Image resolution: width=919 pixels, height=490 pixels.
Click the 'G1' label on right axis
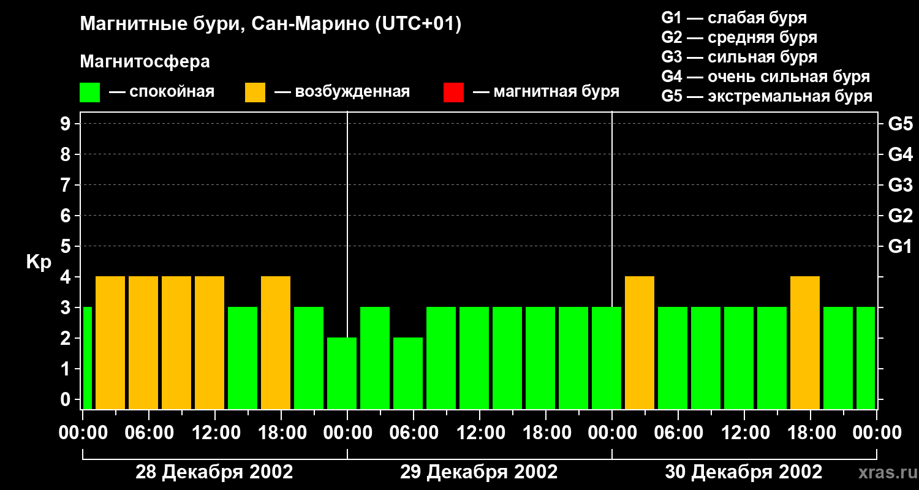coord(900,246)
